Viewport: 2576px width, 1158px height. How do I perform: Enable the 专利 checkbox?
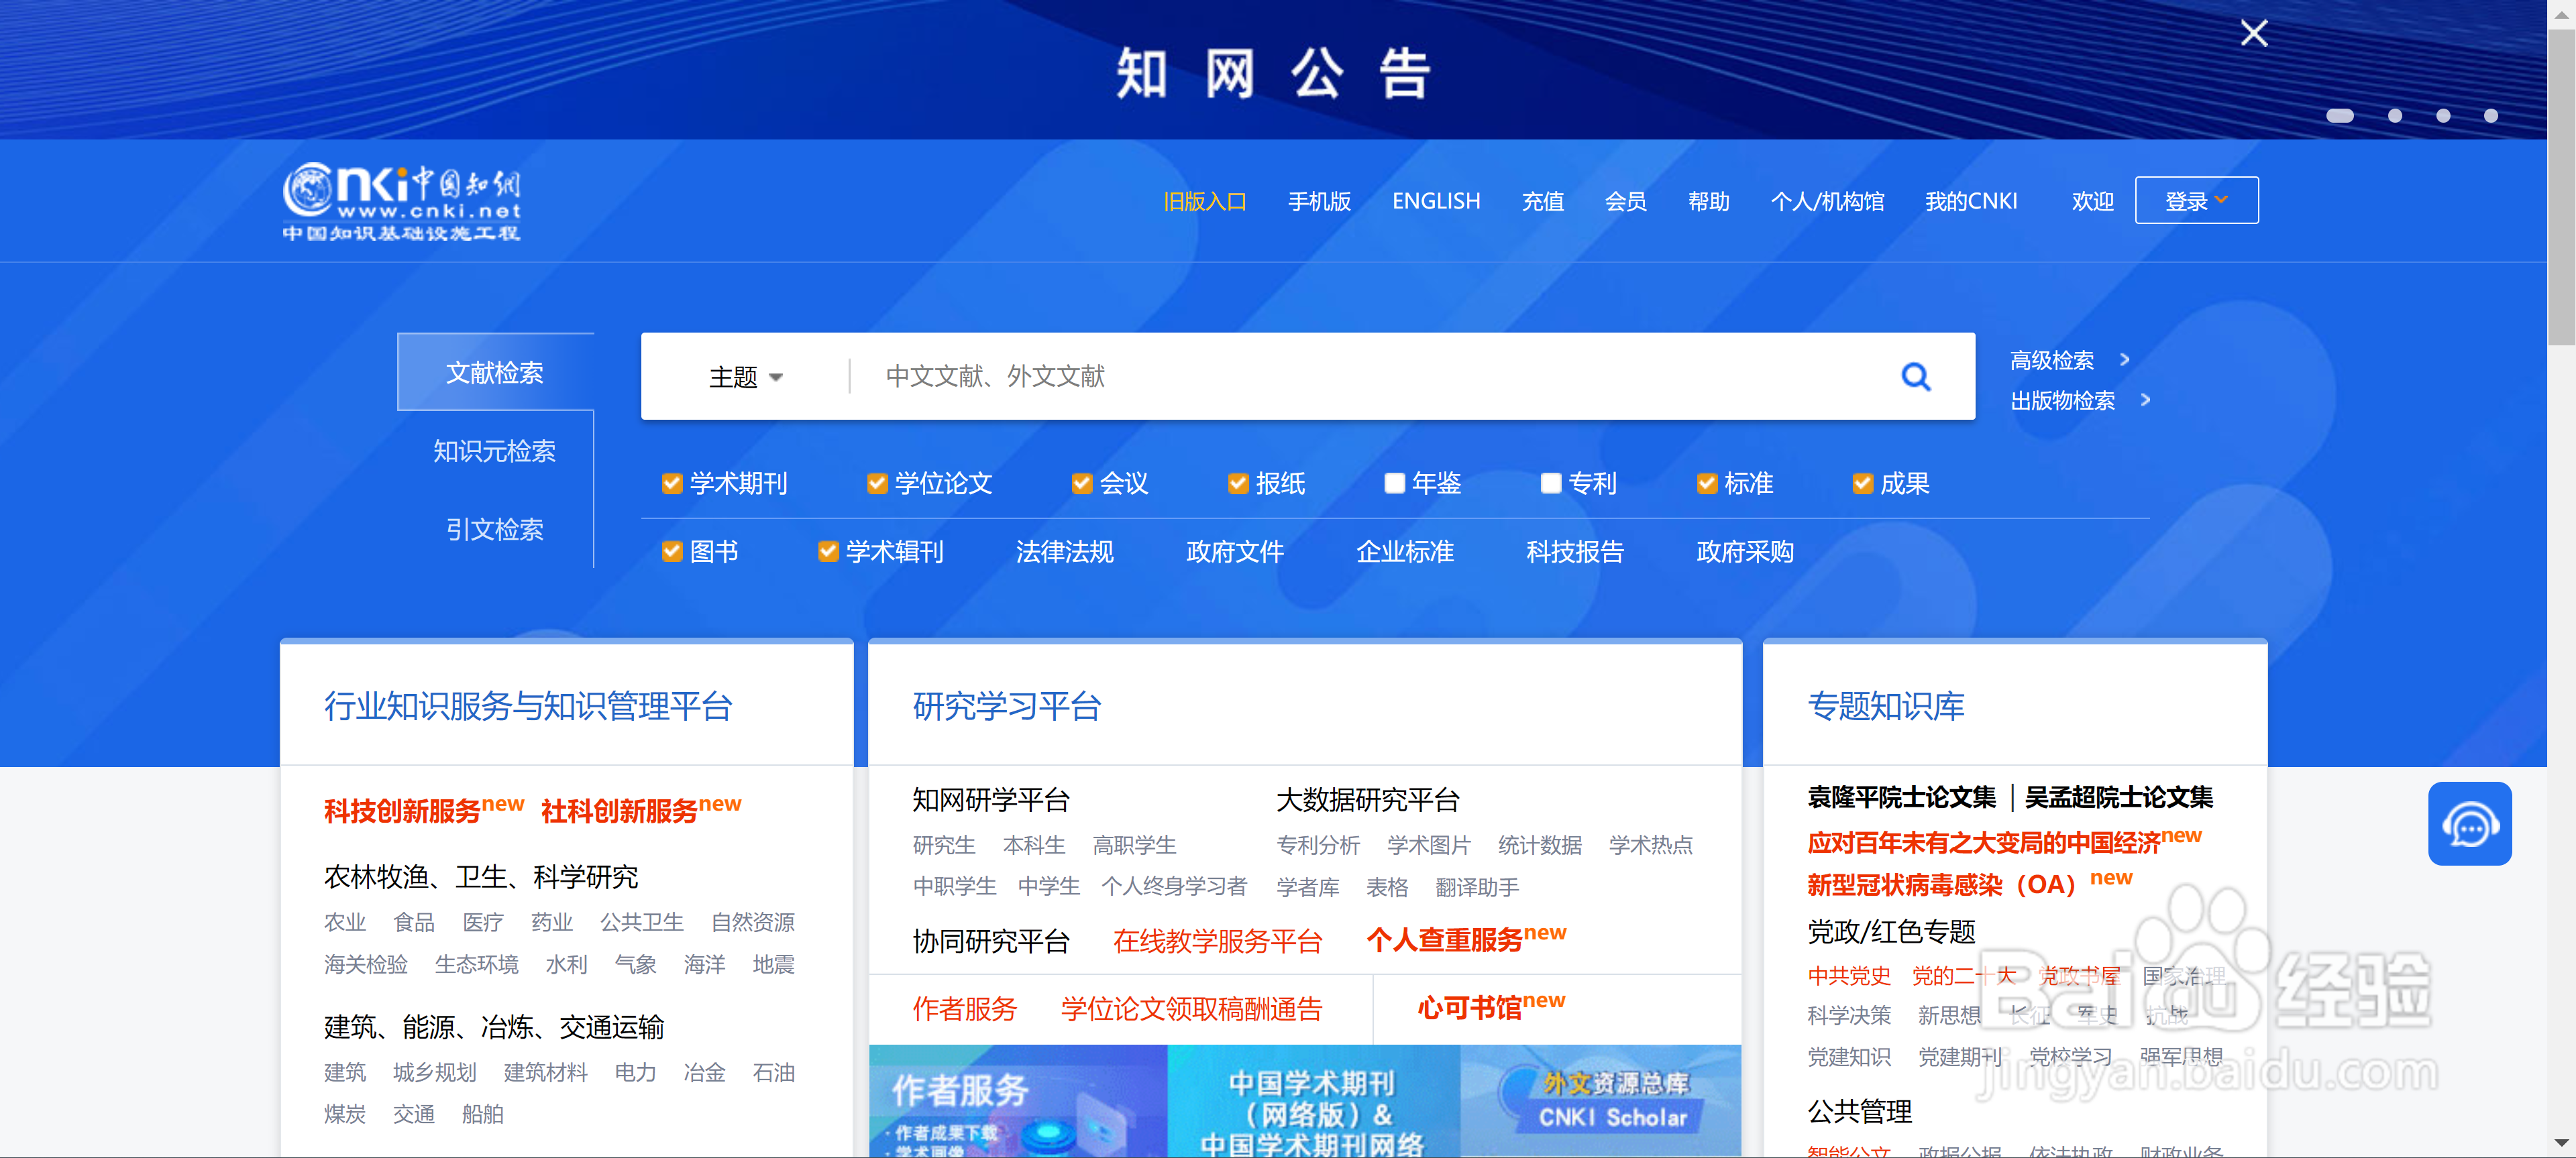point(1551,483)
